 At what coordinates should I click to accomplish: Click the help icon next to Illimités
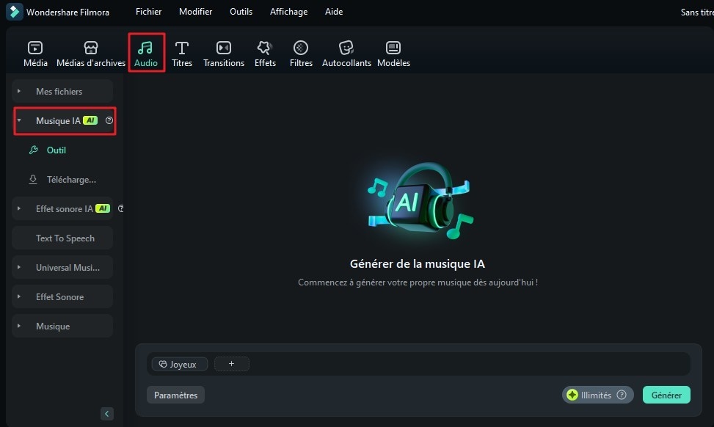(x=622, y=395)
